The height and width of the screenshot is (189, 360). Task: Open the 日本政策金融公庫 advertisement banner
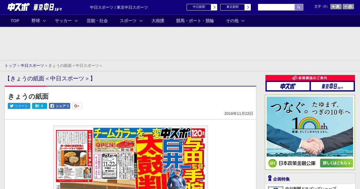pos(310,132)
